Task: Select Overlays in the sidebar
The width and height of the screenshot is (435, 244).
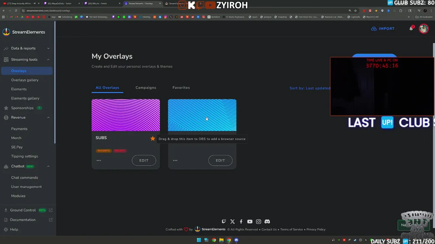Action: coord(27,71)
